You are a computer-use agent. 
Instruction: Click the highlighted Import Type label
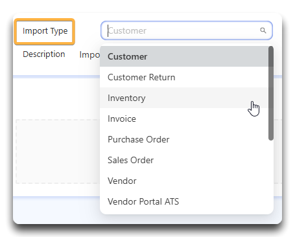pyautogui.click(x=45, y=31)
